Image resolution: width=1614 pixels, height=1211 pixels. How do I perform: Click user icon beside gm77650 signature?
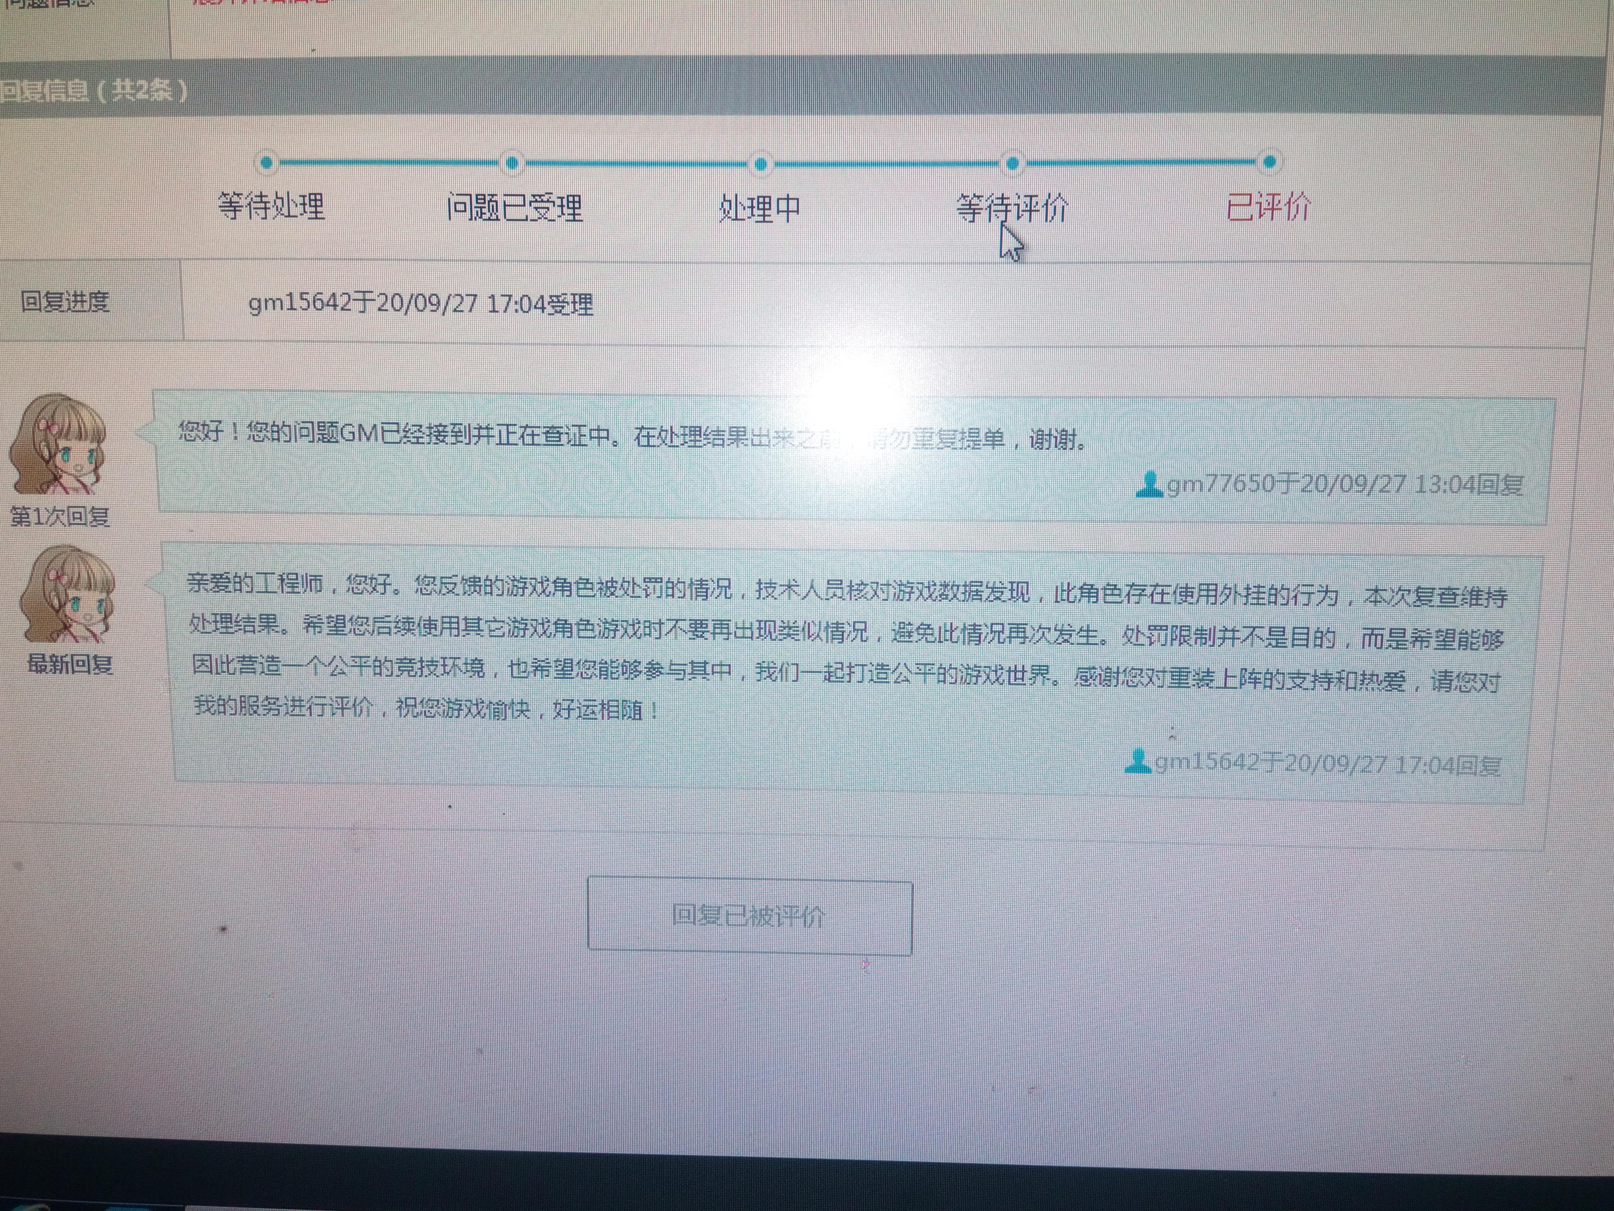[1148, 484]
